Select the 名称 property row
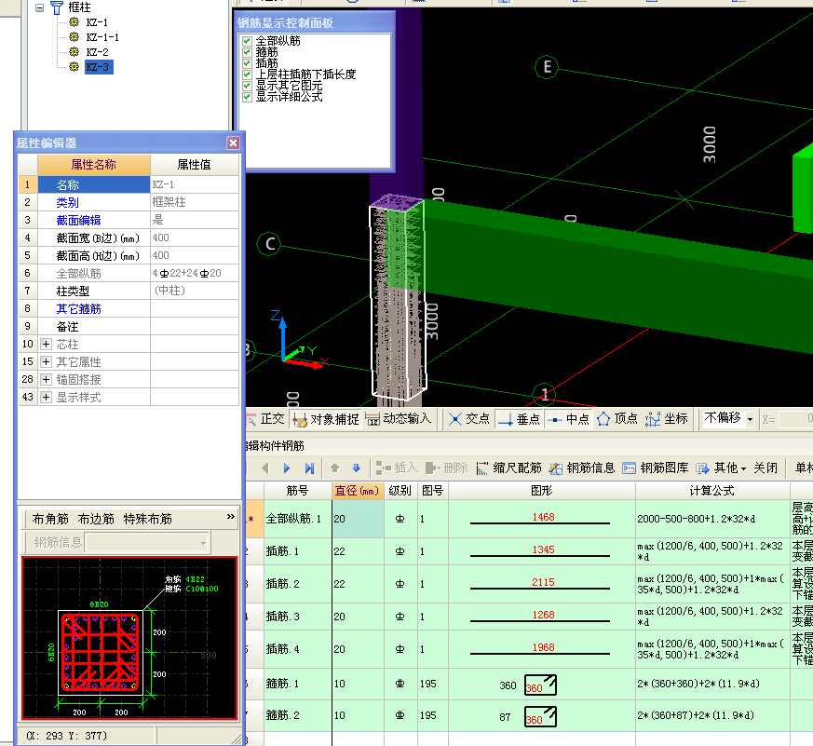The width and height of the screenshot is (813, 746). 129,184
